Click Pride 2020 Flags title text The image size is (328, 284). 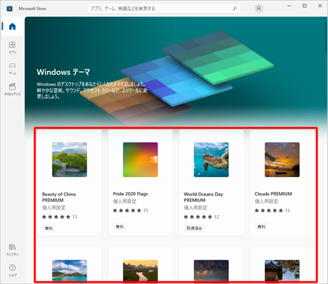pos(131,193)
